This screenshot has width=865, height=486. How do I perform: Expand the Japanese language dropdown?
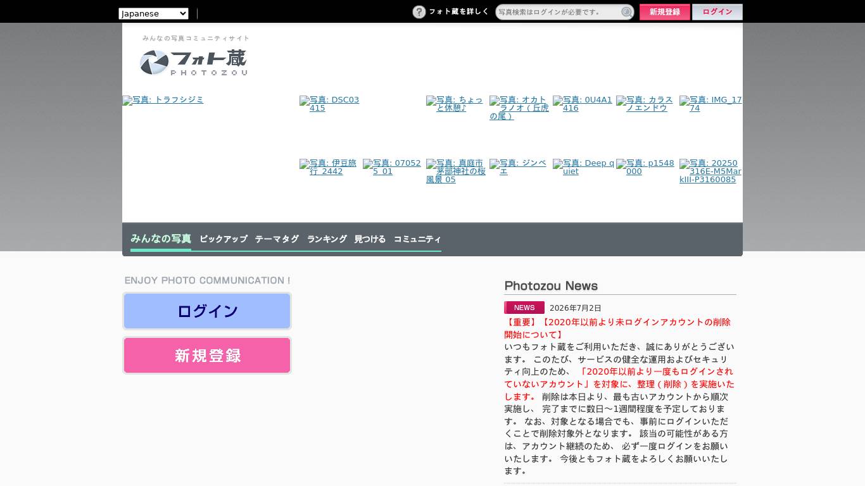pos(153,13)
